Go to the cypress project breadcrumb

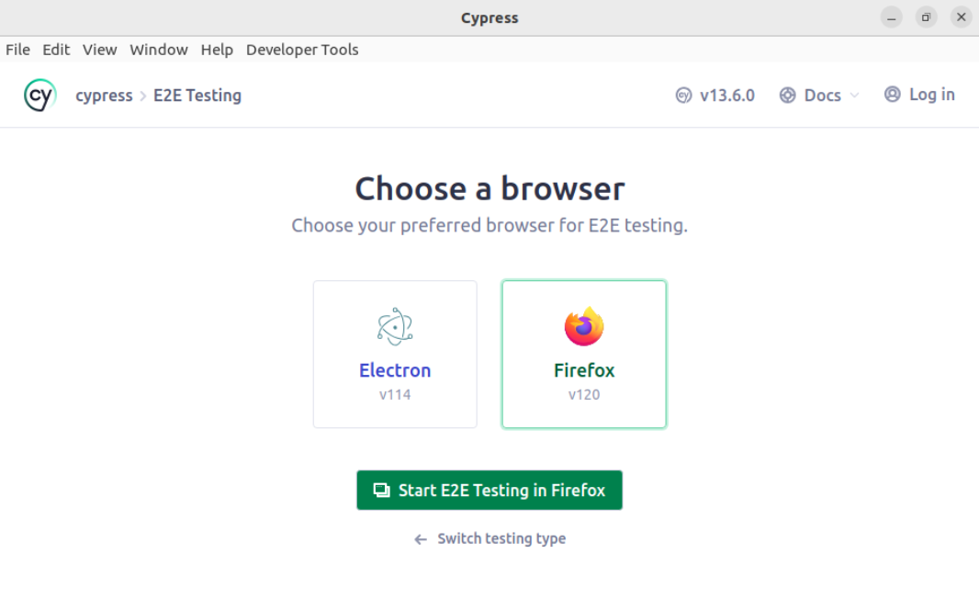[x=104, y=96]
